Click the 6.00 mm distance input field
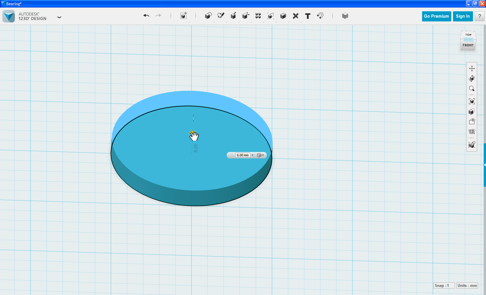Image resolution: width=486 pixels, height=295 pixels. [x=243, y=155]
